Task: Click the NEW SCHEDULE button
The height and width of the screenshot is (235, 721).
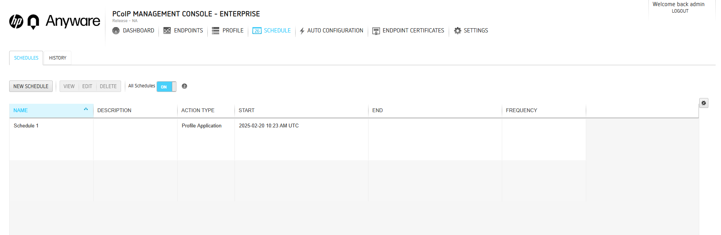Action: pyautogui.click(x=31, y=86)
